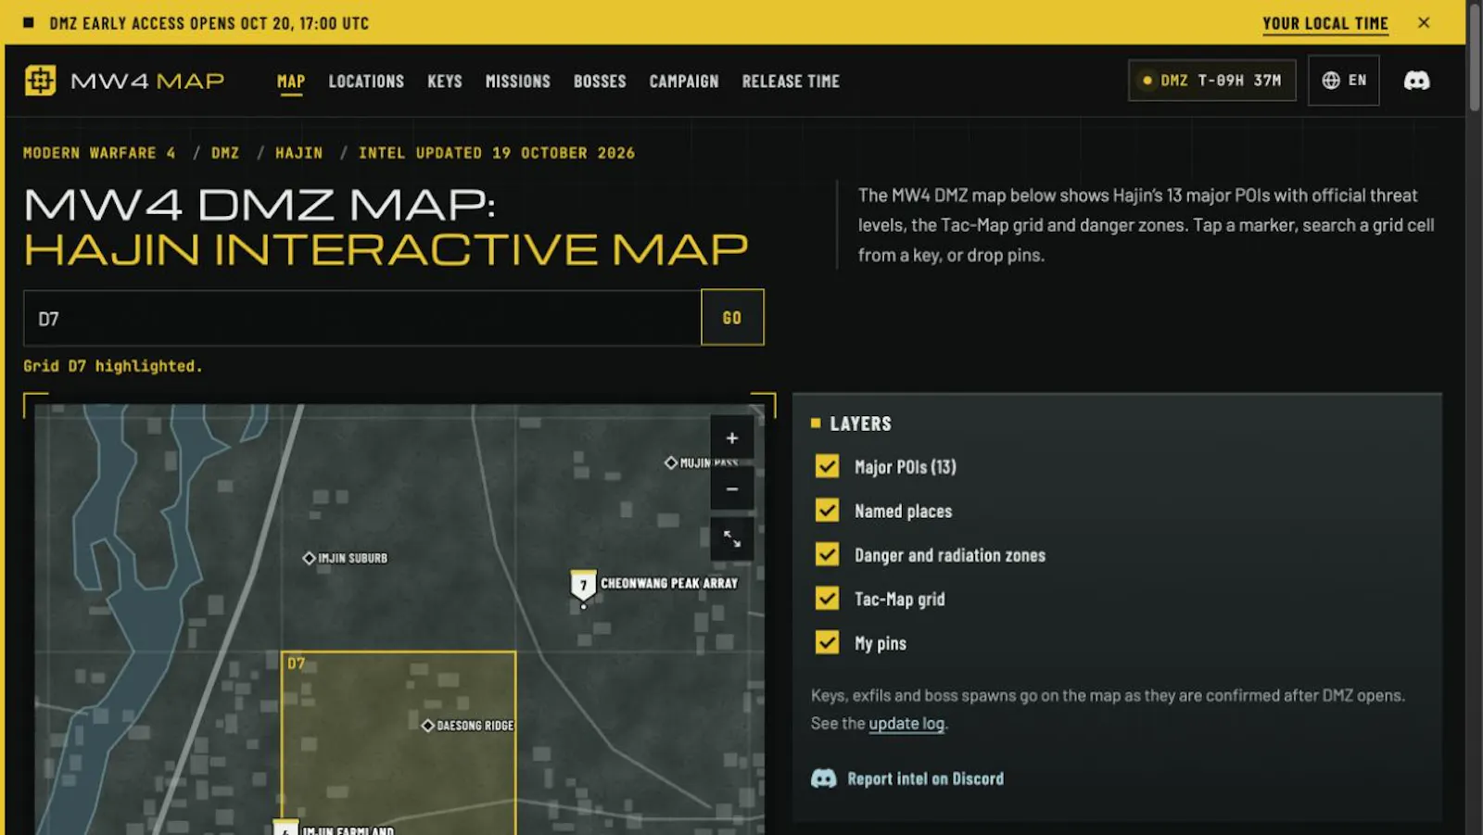Viewport: 1483px width, 835px height.
Task: Click YOUR LOCAL TIME link
Action: point(1325,23)
